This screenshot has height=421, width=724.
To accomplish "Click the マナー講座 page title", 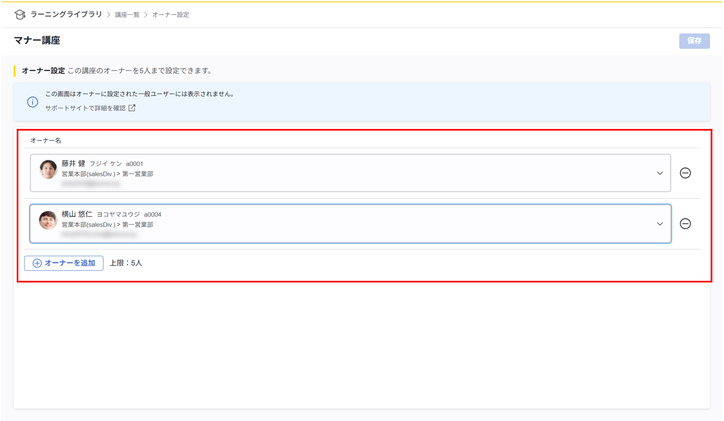I will click(37, 40).
